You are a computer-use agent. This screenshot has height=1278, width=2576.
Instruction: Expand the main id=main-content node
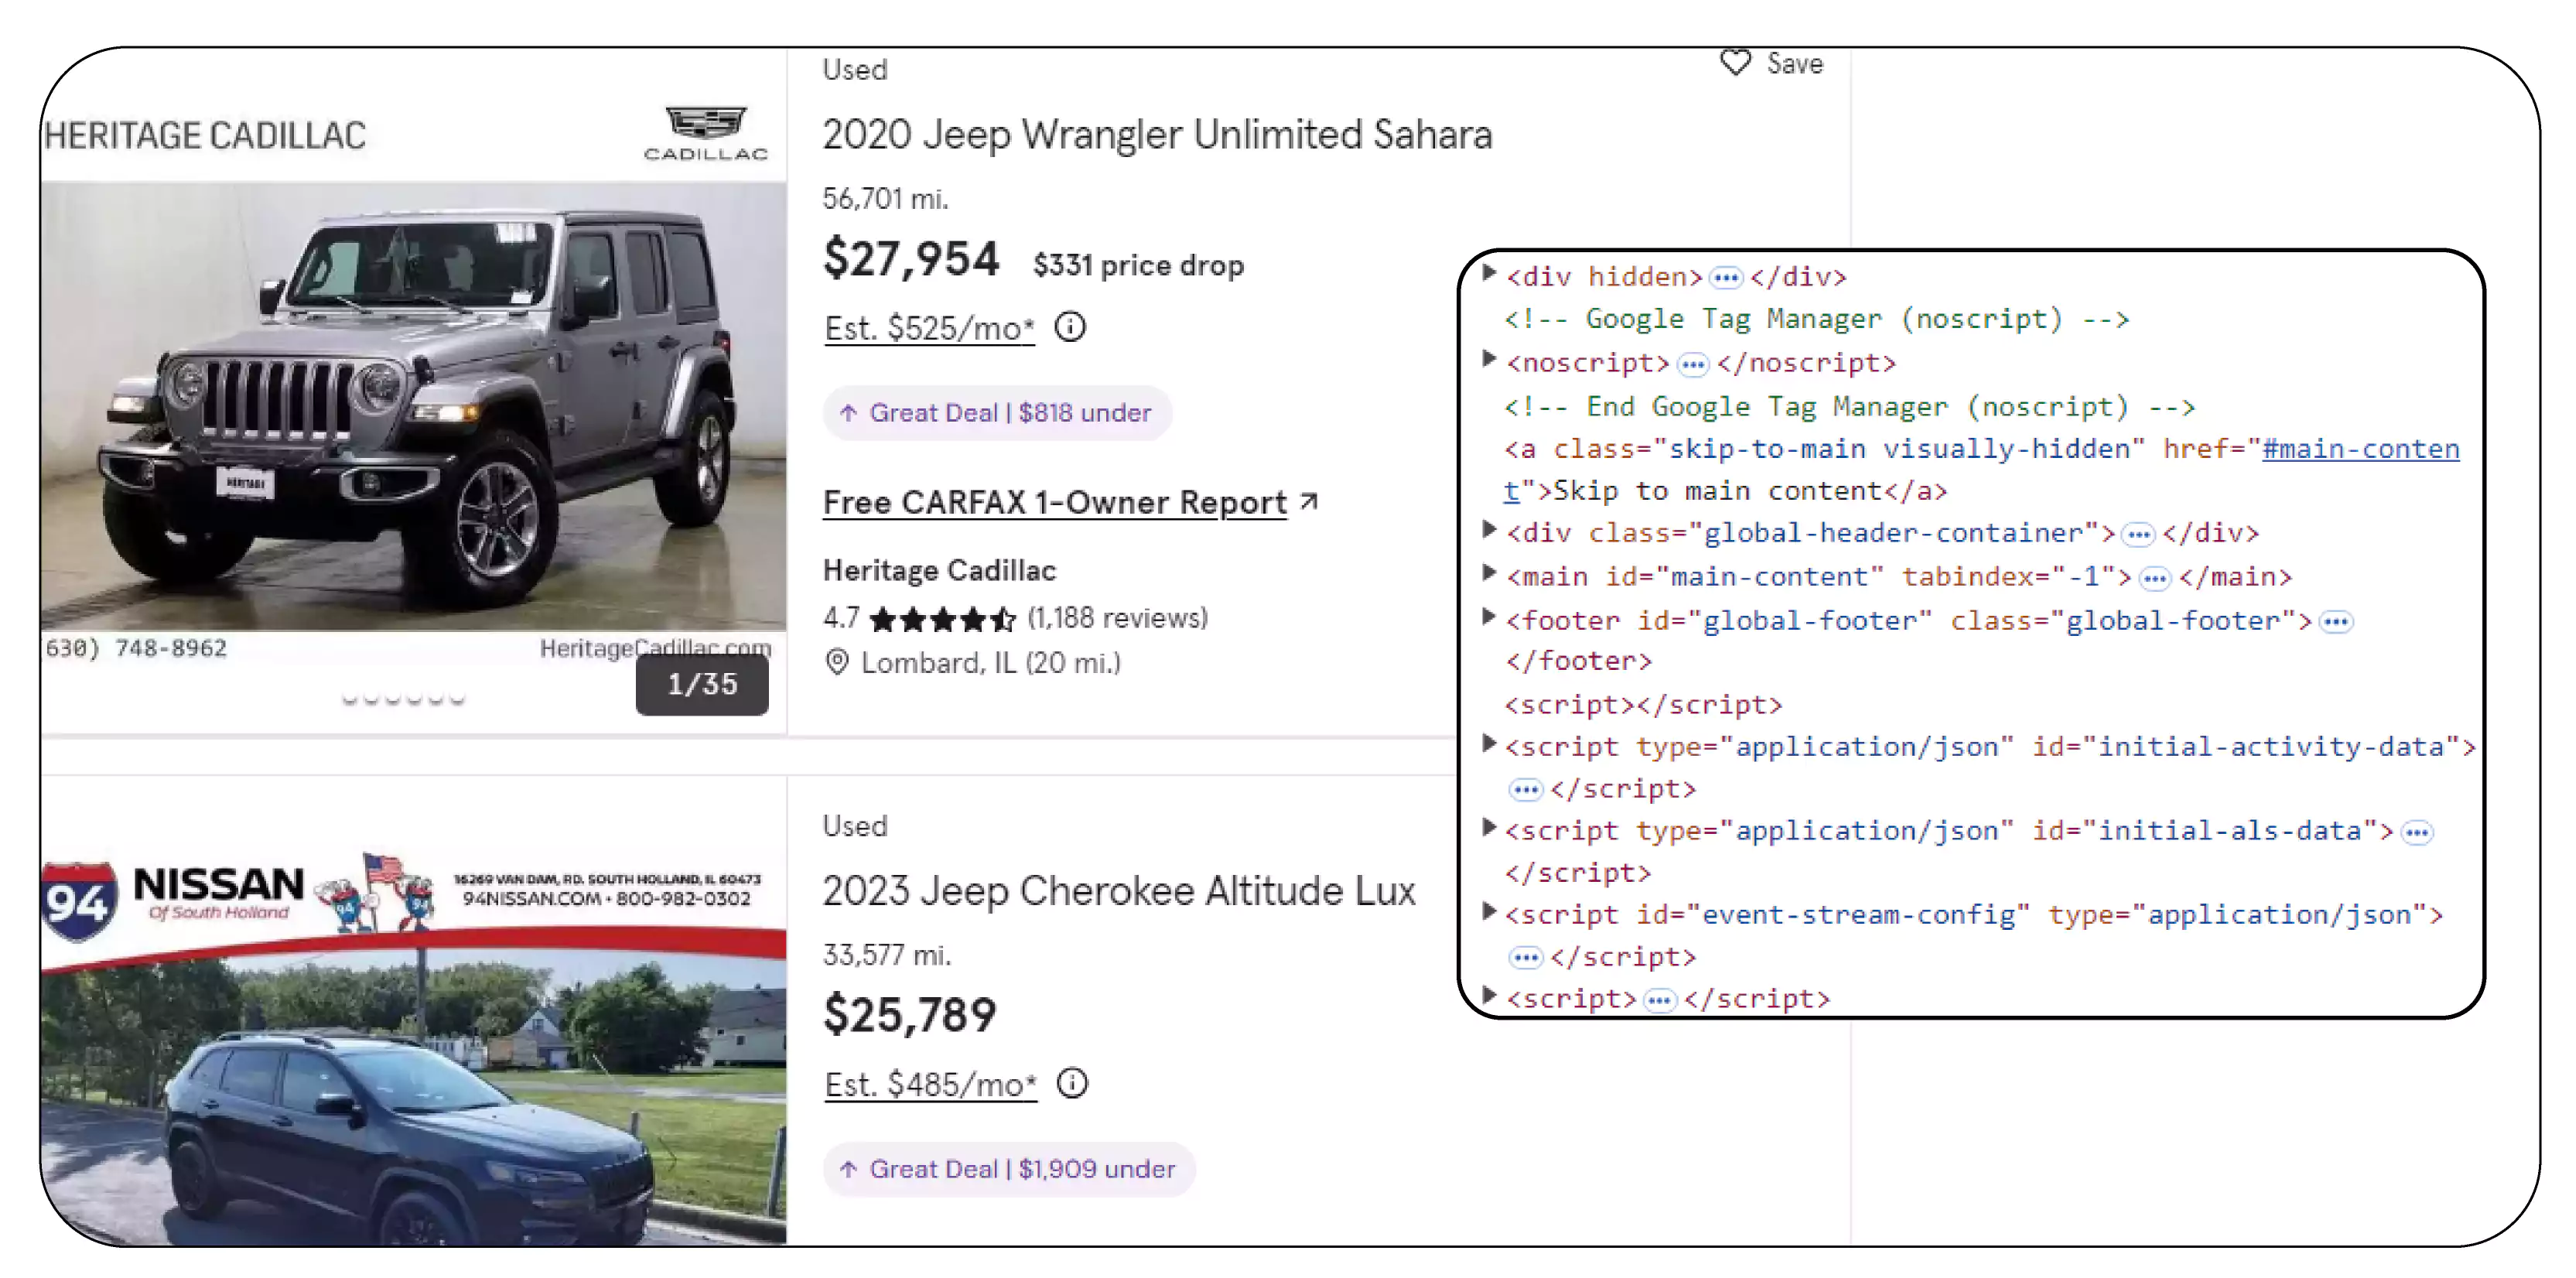(x=1489, y=573)
